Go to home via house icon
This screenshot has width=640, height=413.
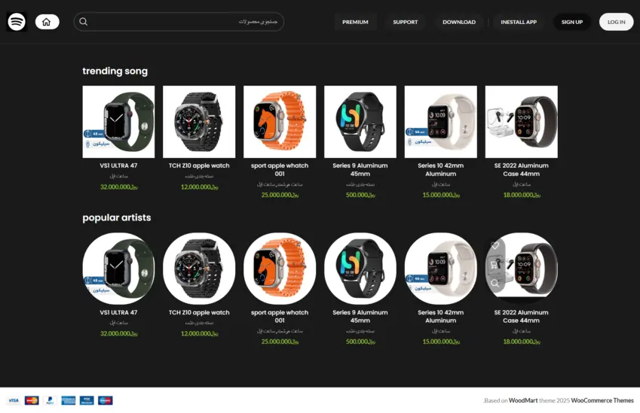pyautogui.click(x=47, y=22)
